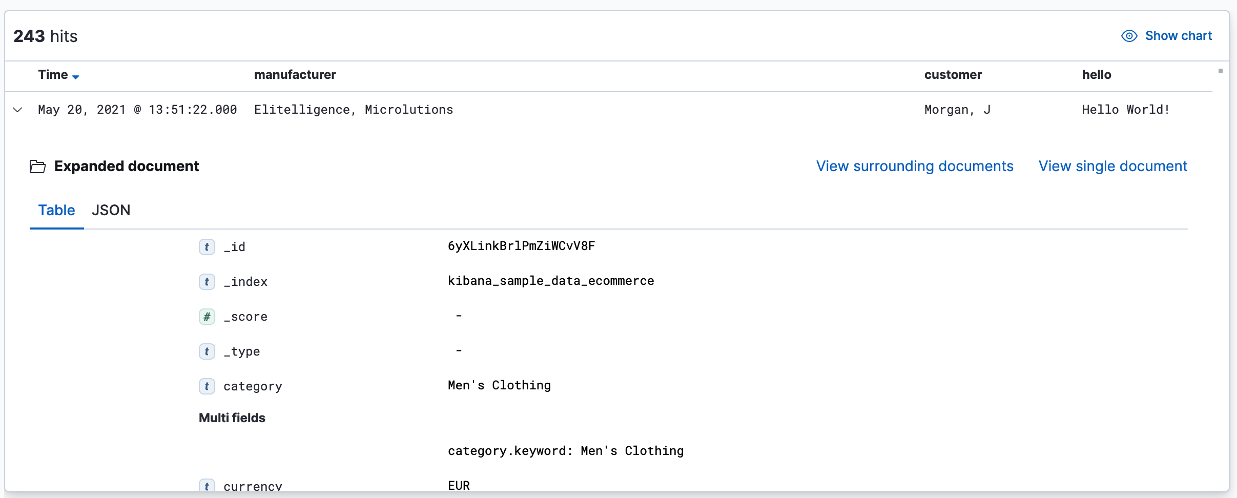This screenshot has width=1237, height=498.
Task: Select the _id value 6yXLinkBrlPmZiWCvV8F
Action: click(x=521, y=246)
